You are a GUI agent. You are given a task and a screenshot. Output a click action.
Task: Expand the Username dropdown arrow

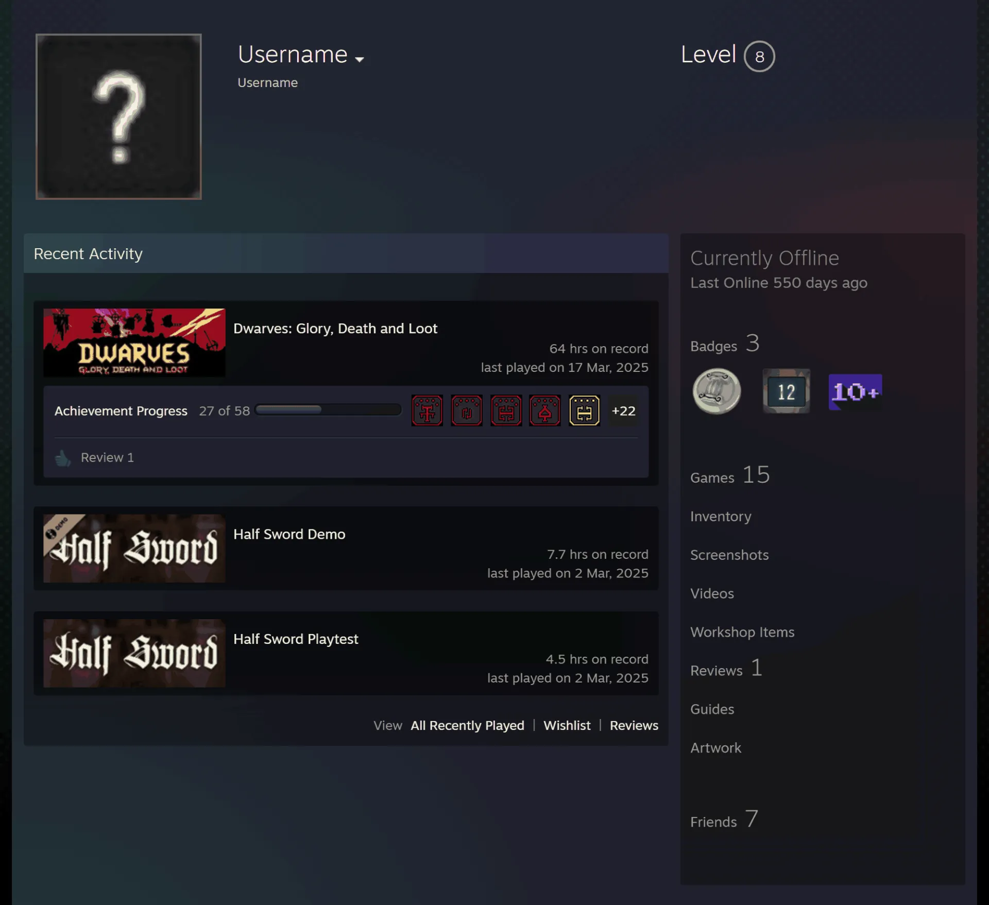pos(360,59)
